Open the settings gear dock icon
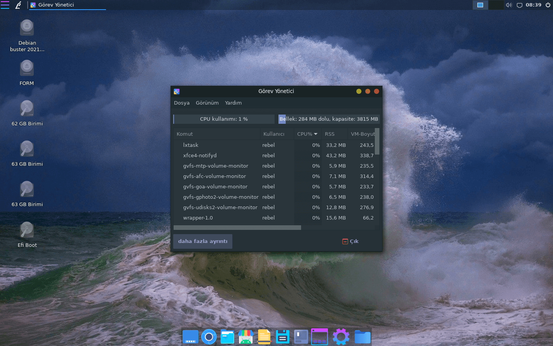This screenshot has width=553, height=346. [341, 337]
